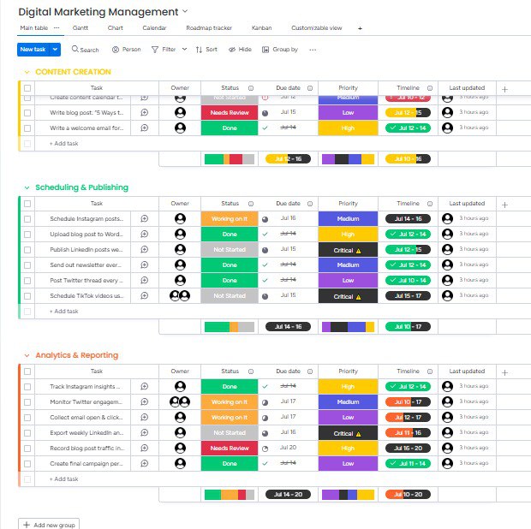Open conversation for Write a welcome email task
Viewport: 531px width, 529px height.
144,128
